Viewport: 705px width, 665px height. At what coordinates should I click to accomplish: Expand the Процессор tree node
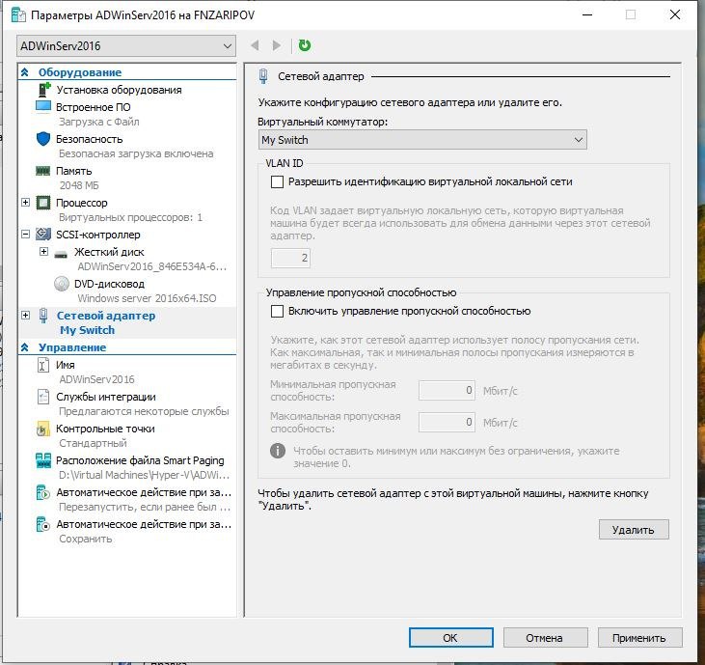pyautogui.click(x=26, y=203)
